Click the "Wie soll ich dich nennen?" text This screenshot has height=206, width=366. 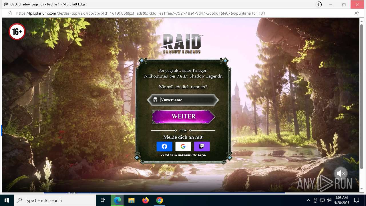(x=183, y=87)
